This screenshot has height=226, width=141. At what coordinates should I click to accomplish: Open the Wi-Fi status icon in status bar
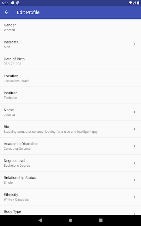click(130, 3)
